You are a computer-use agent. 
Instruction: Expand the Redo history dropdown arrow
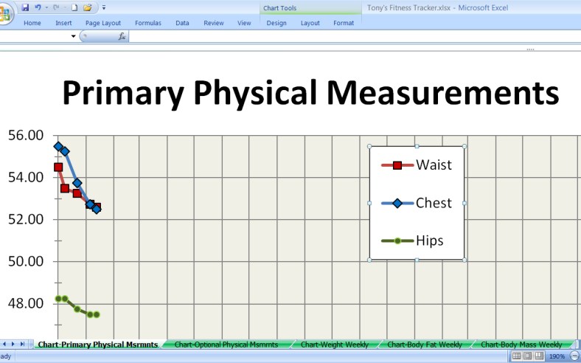point(64,7)
